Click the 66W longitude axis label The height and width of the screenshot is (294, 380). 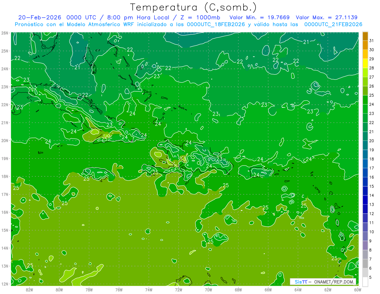(x=268, y=290)
